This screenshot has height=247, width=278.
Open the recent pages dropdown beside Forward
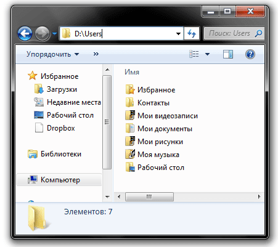point(54,33)
